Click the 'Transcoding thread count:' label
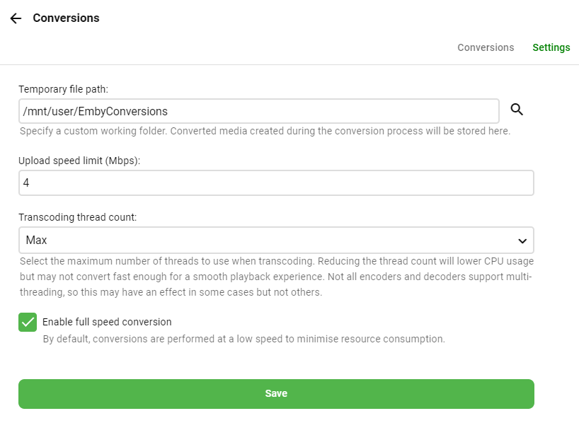The width and height of the screenshot is (579, 423). (77, 217)
